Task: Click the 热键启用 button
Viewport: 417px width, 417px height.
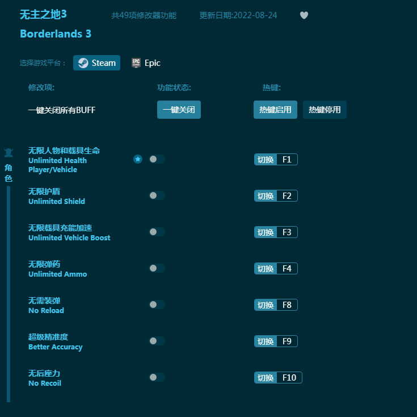Action: tap(275, 110)
